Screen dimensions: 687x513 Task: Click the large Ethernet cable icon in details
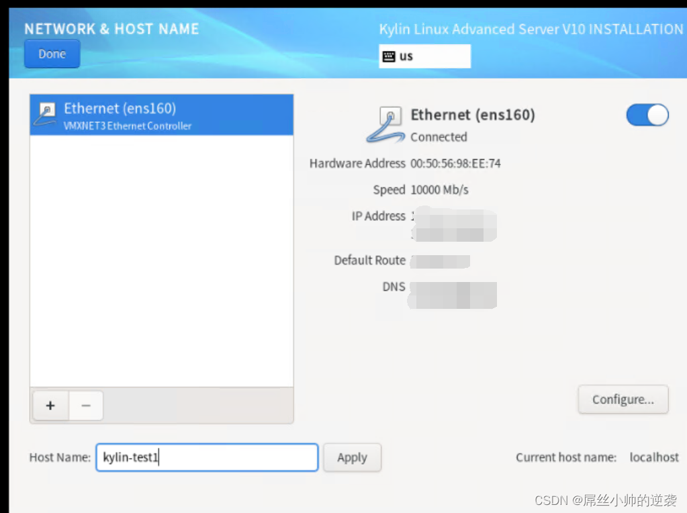385,125
